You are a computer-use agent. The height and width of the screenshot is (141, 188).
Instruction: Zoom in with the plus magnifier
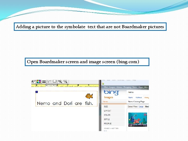[60, 81]
